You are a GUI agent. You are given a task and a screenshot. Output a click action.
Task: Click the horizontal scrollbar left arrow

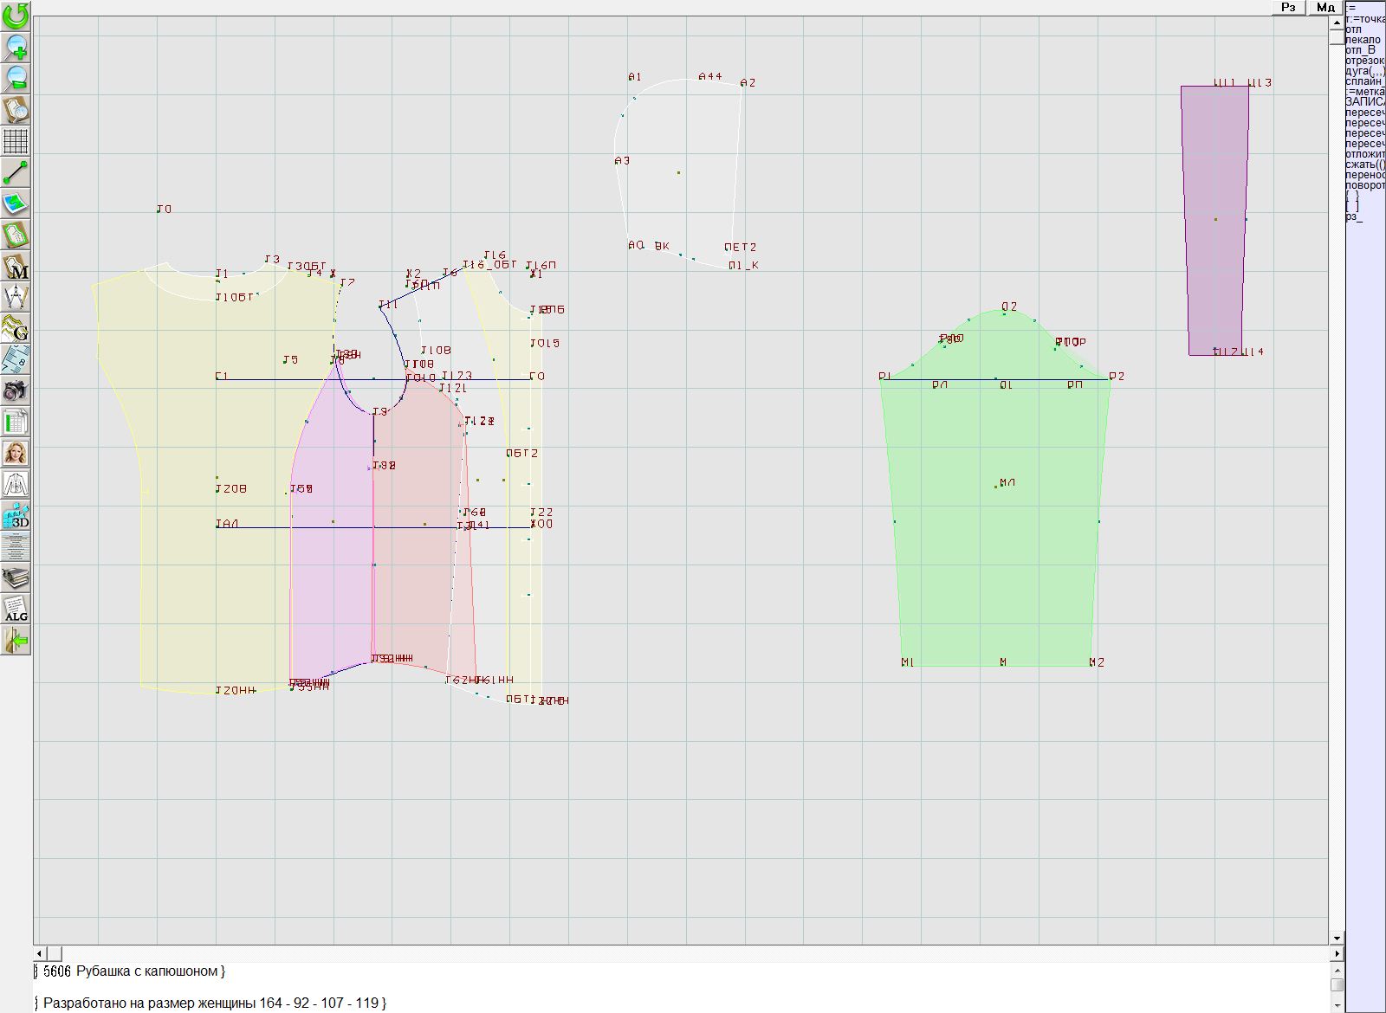click(x=40, y=953)
